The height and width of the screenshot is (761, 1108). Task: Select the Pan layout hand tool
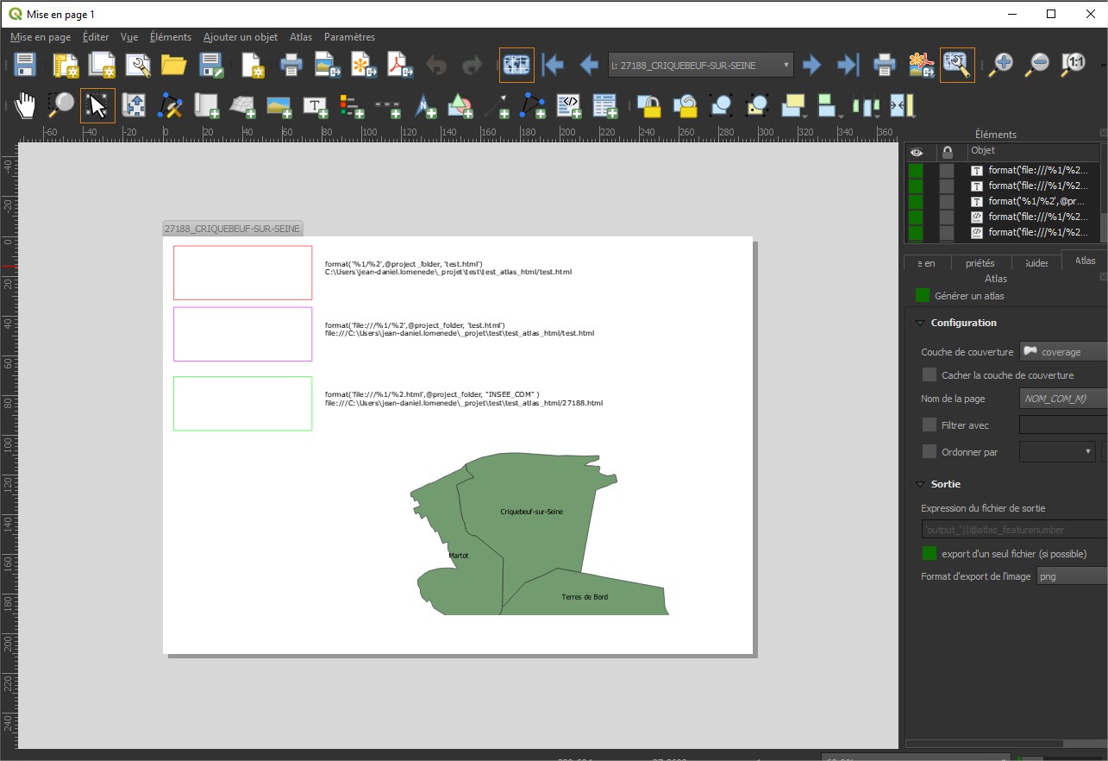(25, 105)
